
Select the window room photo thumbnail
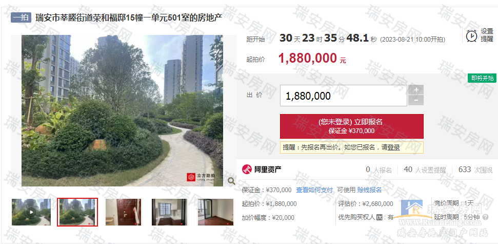click(x=169, y=212)
